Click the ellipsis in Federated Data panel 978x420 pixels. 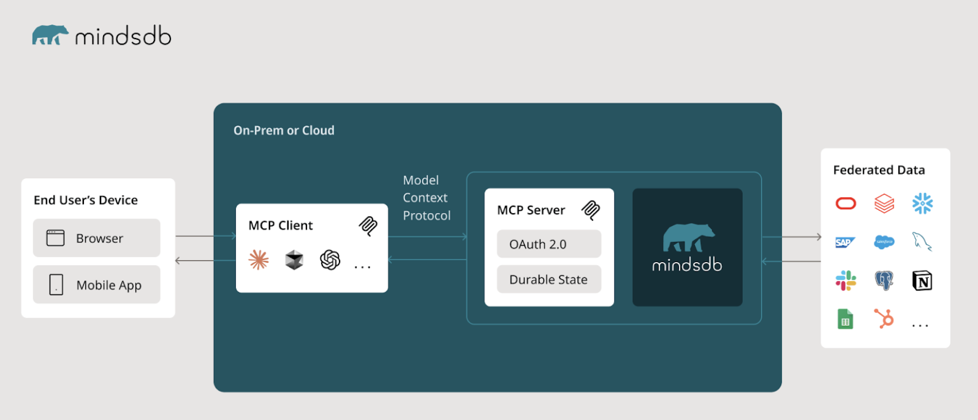[920, 326]
